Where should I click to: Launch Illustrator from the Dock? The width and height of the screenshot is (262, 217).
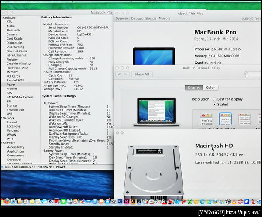click(133, 201)
